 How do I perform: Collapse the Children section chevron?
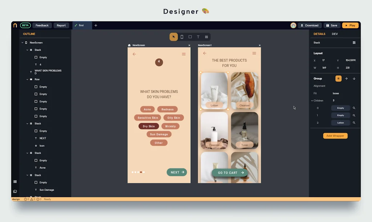312,101
